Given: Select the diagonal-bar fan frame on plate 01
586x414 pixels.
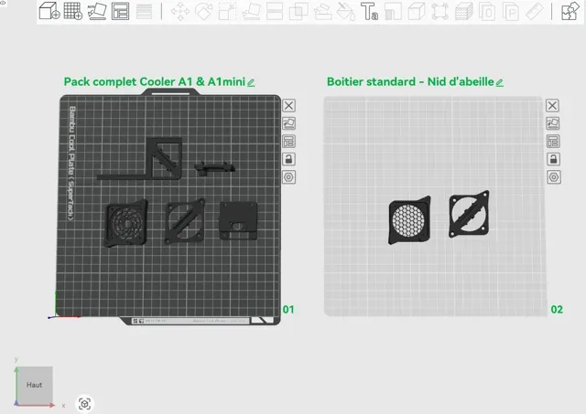Looking at the screenshot, I should tap(185, 221).
